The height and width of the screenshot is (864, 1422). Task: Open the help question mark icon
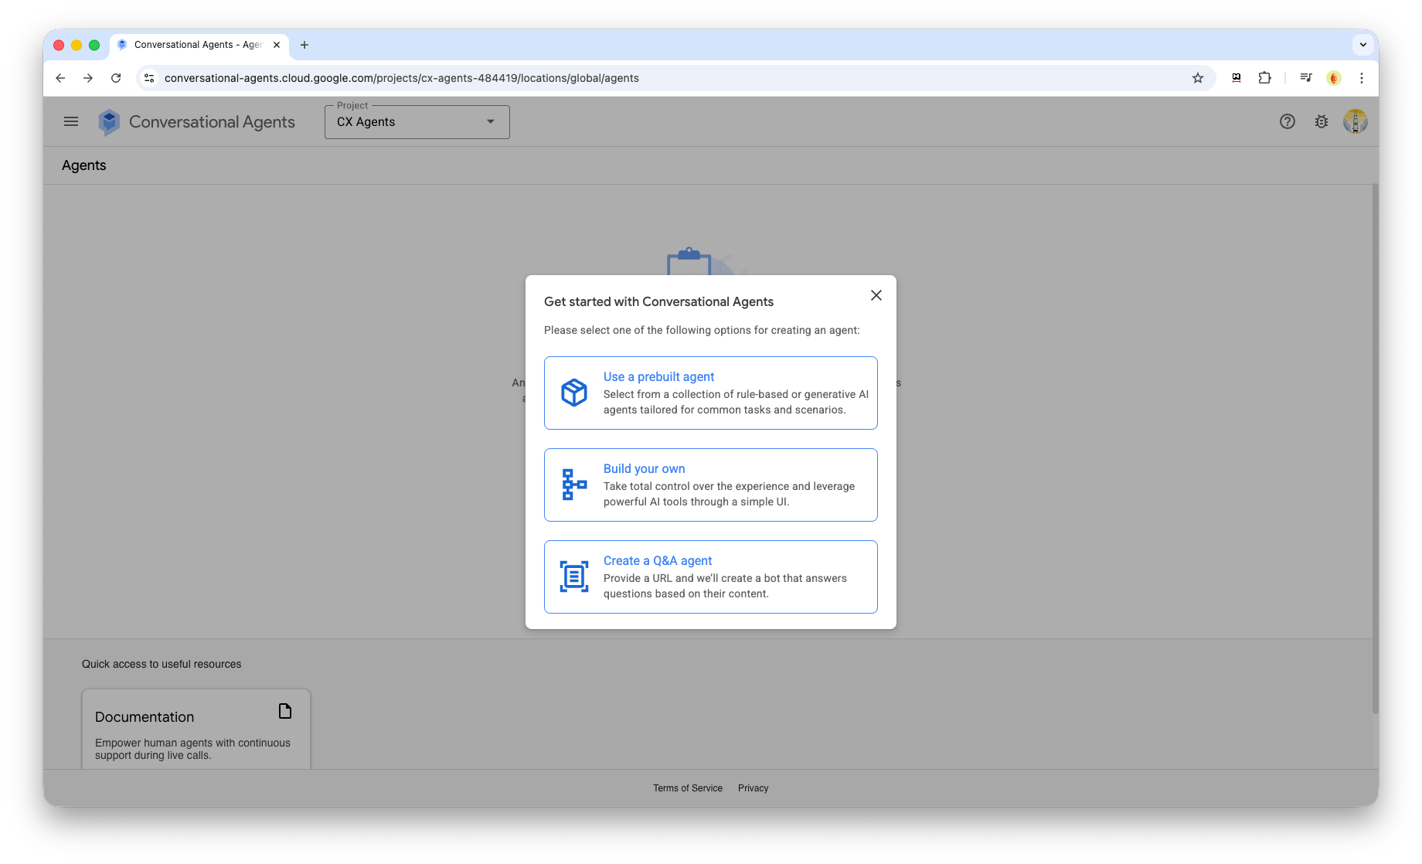tap(1287, 121)
